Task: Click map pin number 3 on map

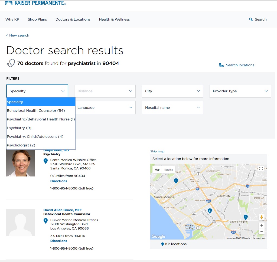Action: pyautogui.click(x=246, y=217)
